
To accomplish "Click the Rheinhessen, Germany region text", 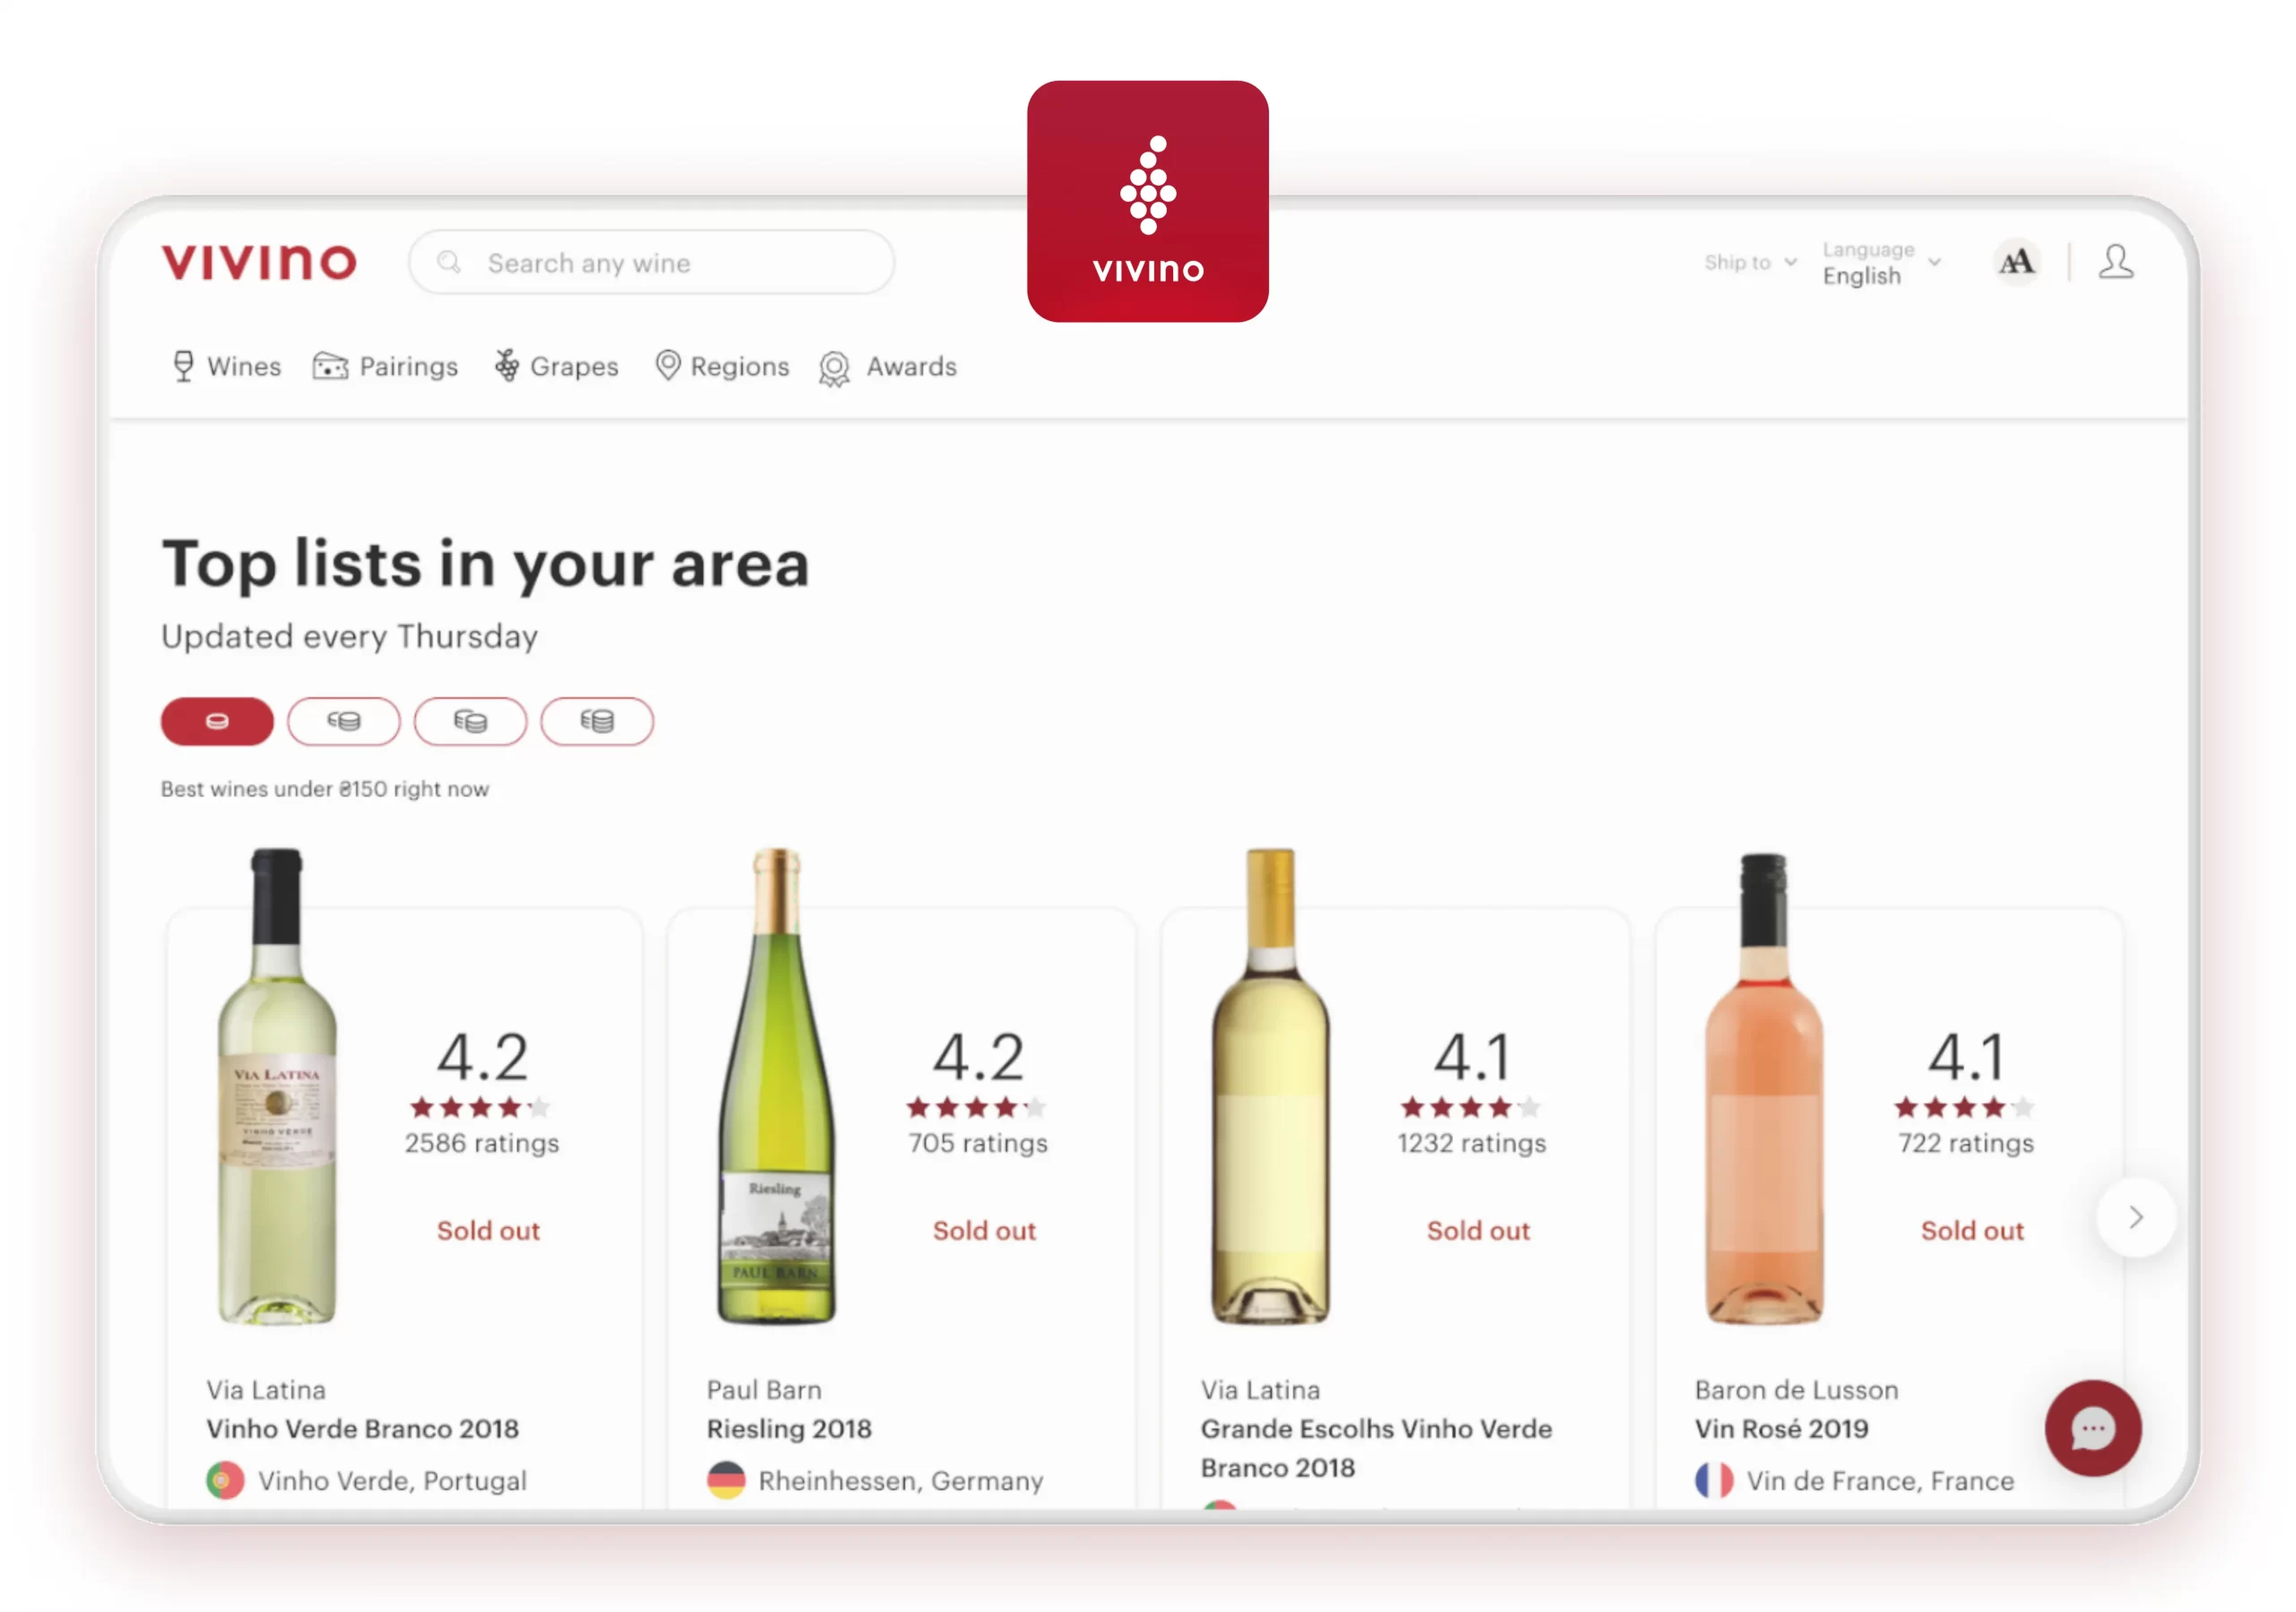I will pos(900,1481).
